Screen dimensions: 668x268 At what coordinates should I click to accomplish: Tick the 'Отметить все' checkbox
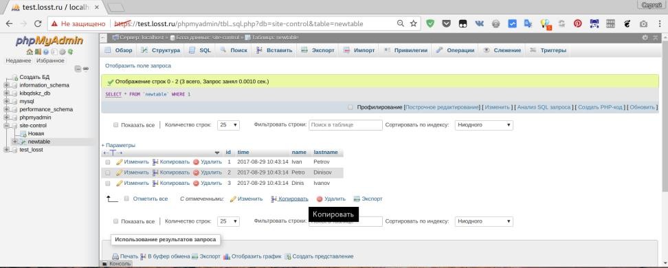126,199
